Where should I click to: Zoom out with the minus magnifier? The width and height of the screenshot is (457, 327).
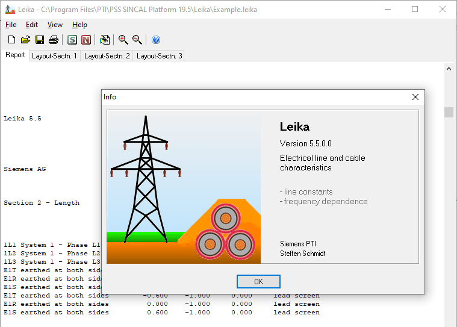[137, 40]
